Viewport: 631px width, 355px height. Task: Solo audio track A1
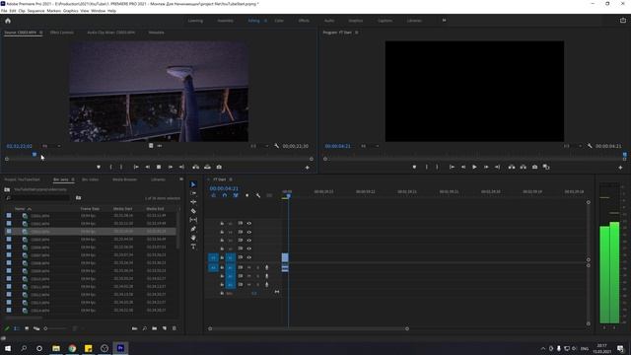tap(258, 267)
